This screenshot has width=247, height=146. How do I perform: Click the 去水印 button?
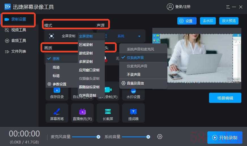[x=208, y=21]
